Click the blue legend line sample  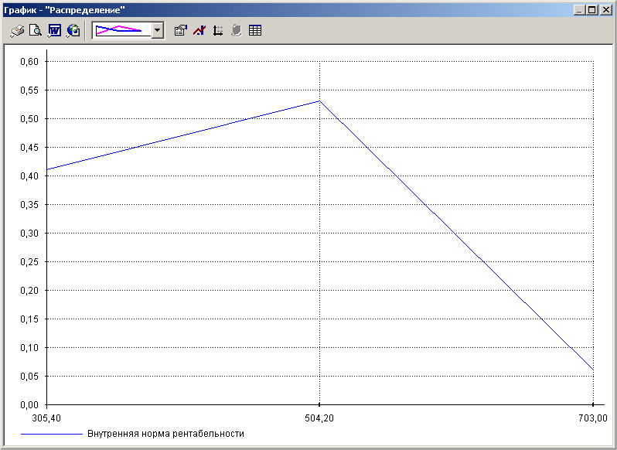click(x=52, y=434)
